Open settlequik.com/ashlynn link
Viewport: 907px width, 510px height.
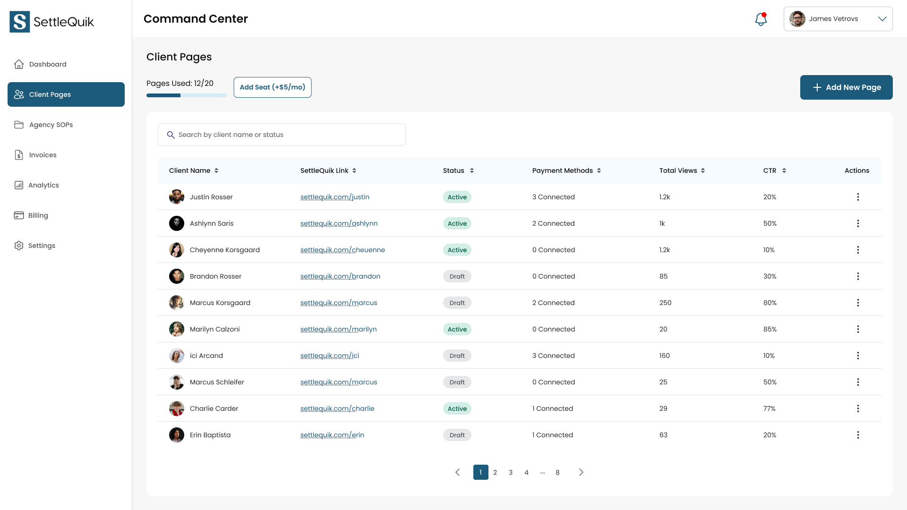(x=339, y=223)
